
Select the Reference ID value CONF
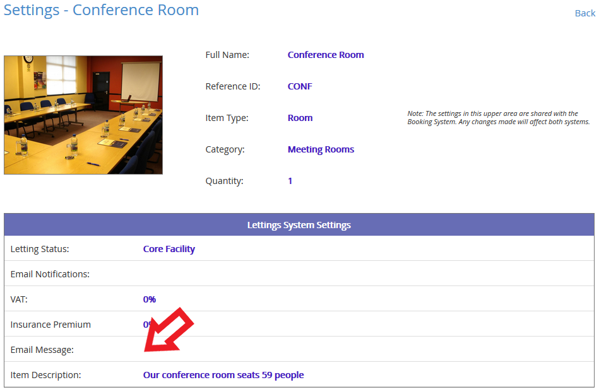tap(300, 86)
